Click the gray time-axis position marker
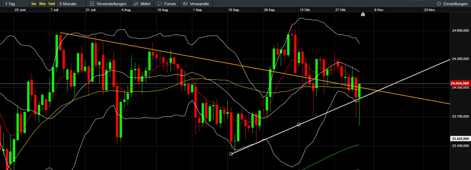The height and width of the screenshot is (170, 471). [x=363, y=14]
